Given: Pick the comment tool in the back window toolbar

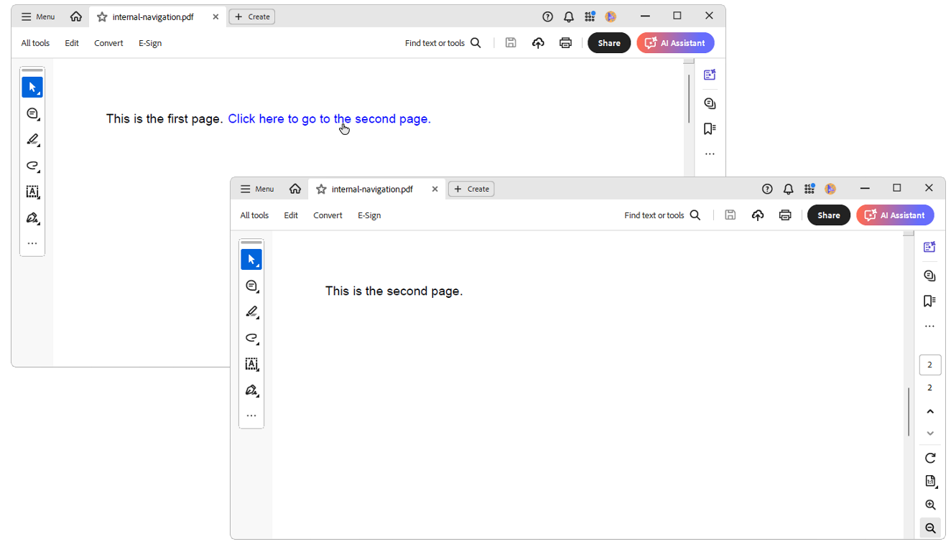Looking at the screenshot, I should coord(32,113).
